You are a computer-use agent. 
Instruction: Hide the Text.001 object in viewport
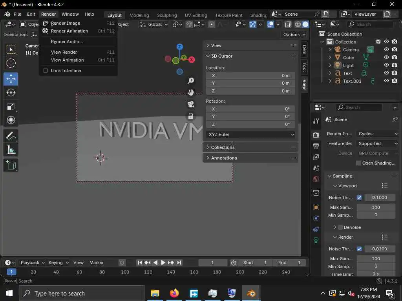coord(386,81)
